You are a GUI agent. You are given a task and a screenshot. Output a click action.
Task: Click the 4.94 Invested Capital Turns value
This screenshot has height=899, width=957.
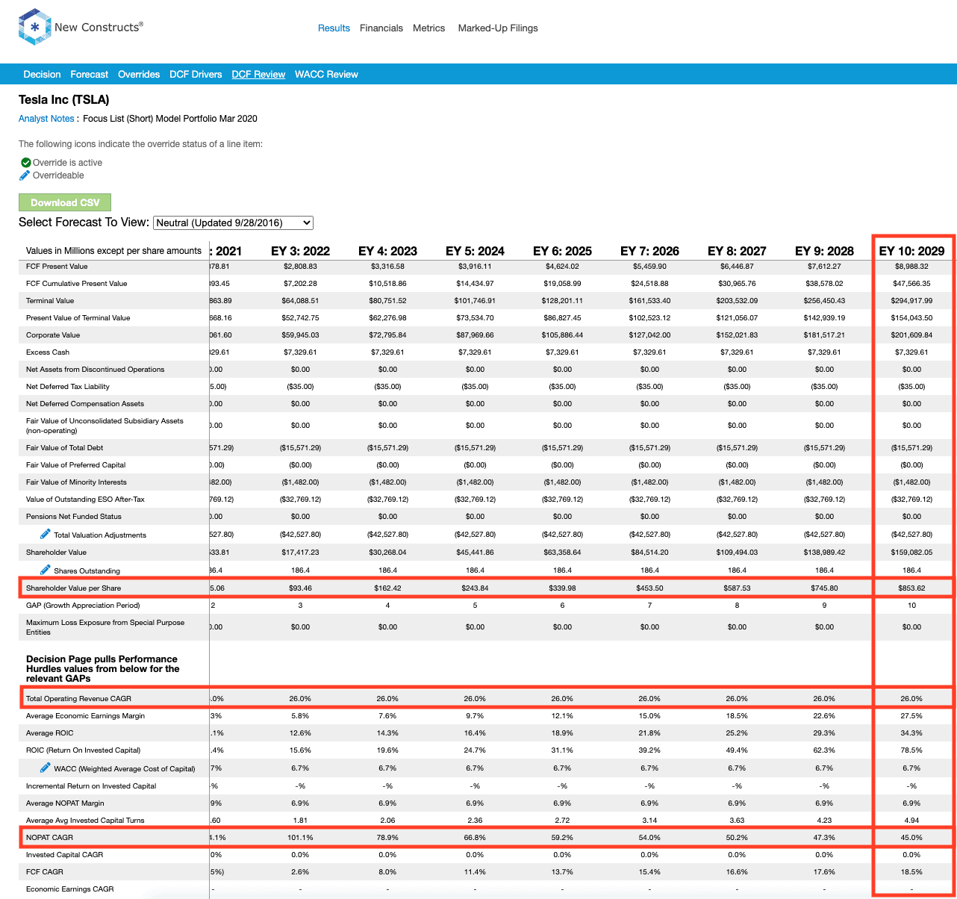pyautogui.click(x=911, y=821)
